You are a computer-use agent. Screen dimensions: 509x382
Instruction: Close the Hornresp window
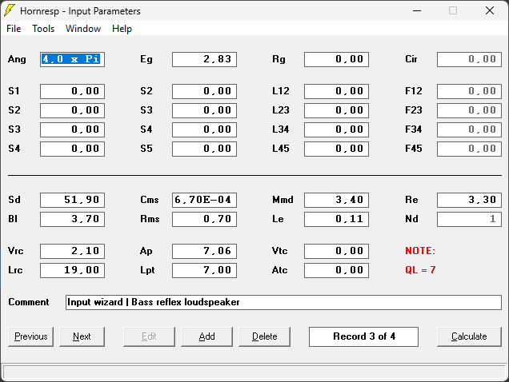pyautogui.click(x=490, y=10)
